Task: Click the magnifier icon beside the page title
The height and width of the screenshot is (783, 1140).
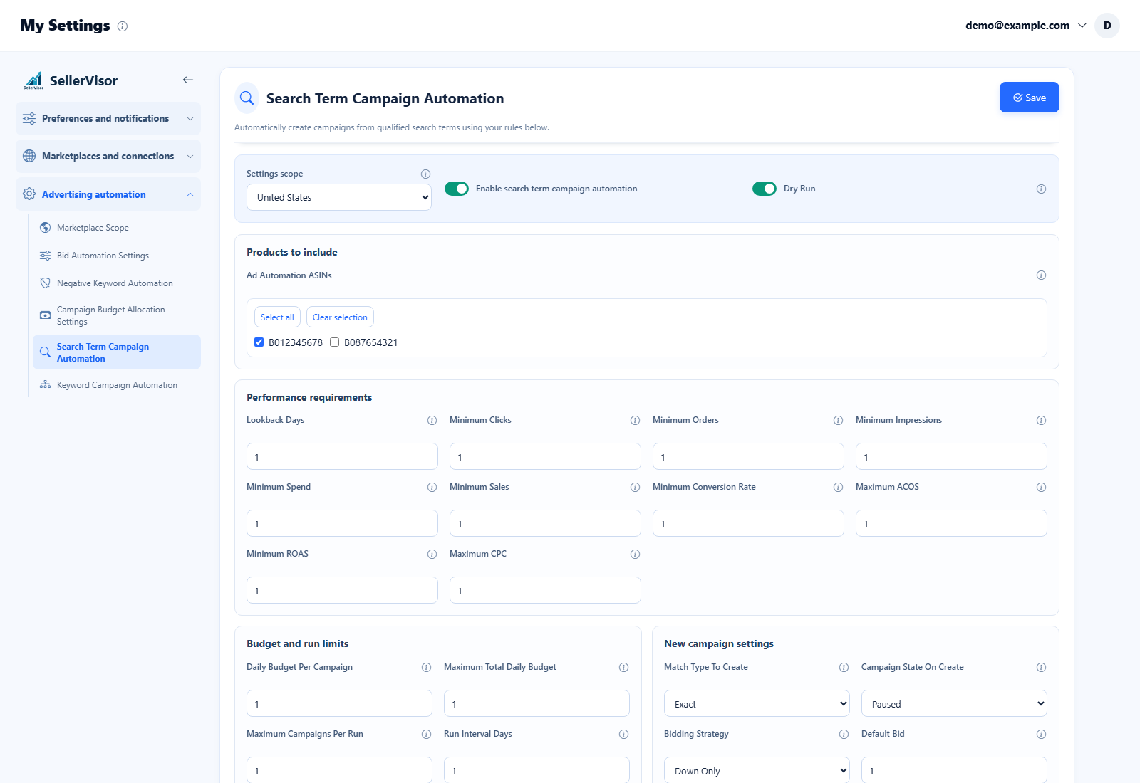Action: coord(247,98)
